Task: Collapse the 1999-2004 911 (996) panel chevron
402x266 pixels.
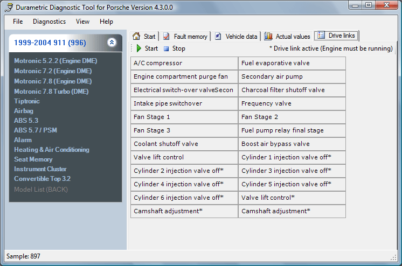Action: point(112,43)
